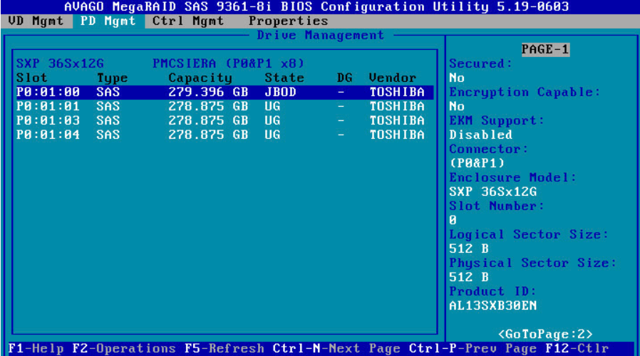This screenshot has width=640, height=356.
Task: Click the SXP 36Sx12G enclosure model value
Action: point(492,192)
